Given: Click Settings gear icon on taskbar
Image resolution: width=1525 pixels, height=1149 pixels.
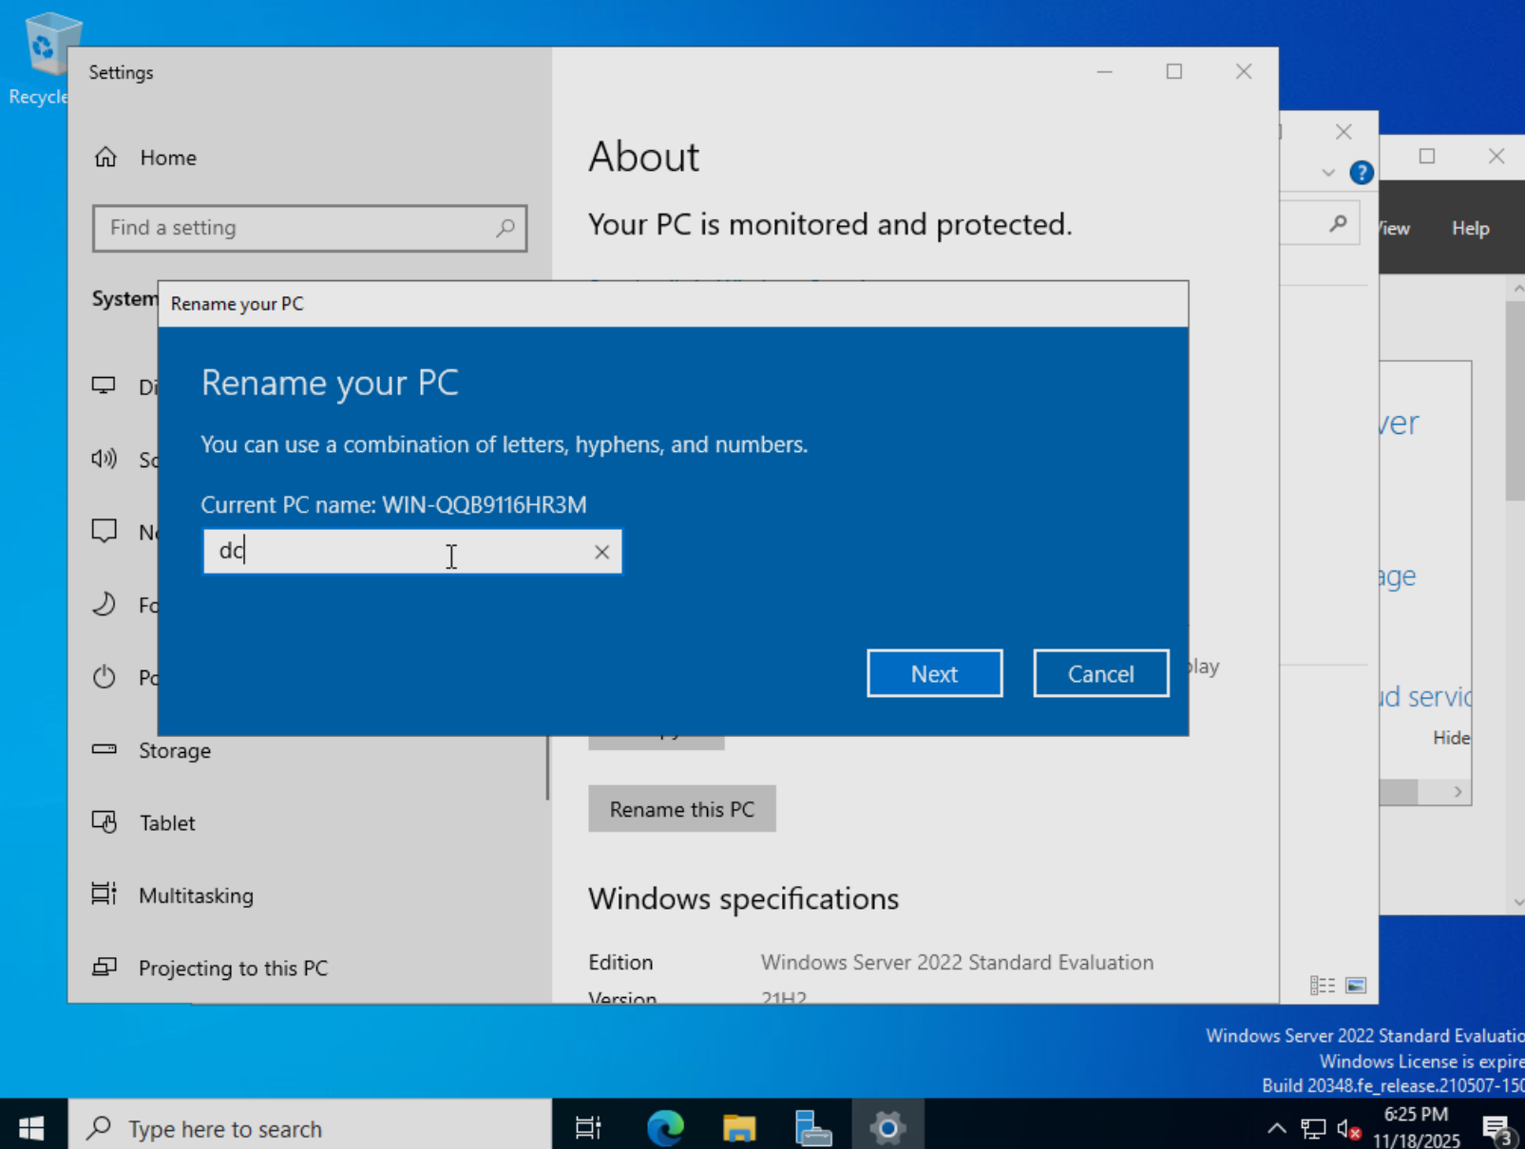Looking at the screenshot, I should click(x=887, y=1127).
